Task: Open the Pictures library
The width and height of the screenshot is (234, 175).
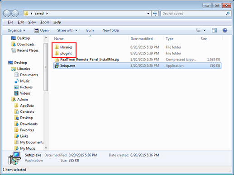Action: [x=24, y=87]
